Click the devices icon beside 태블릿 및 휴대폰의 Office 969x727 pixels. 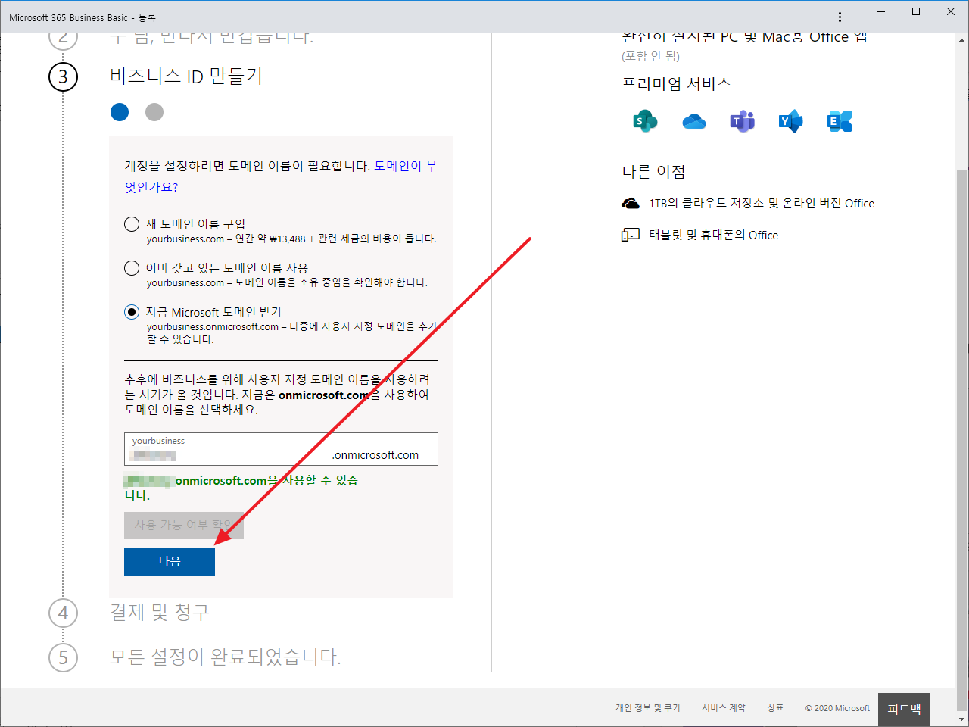coord(631,235)
